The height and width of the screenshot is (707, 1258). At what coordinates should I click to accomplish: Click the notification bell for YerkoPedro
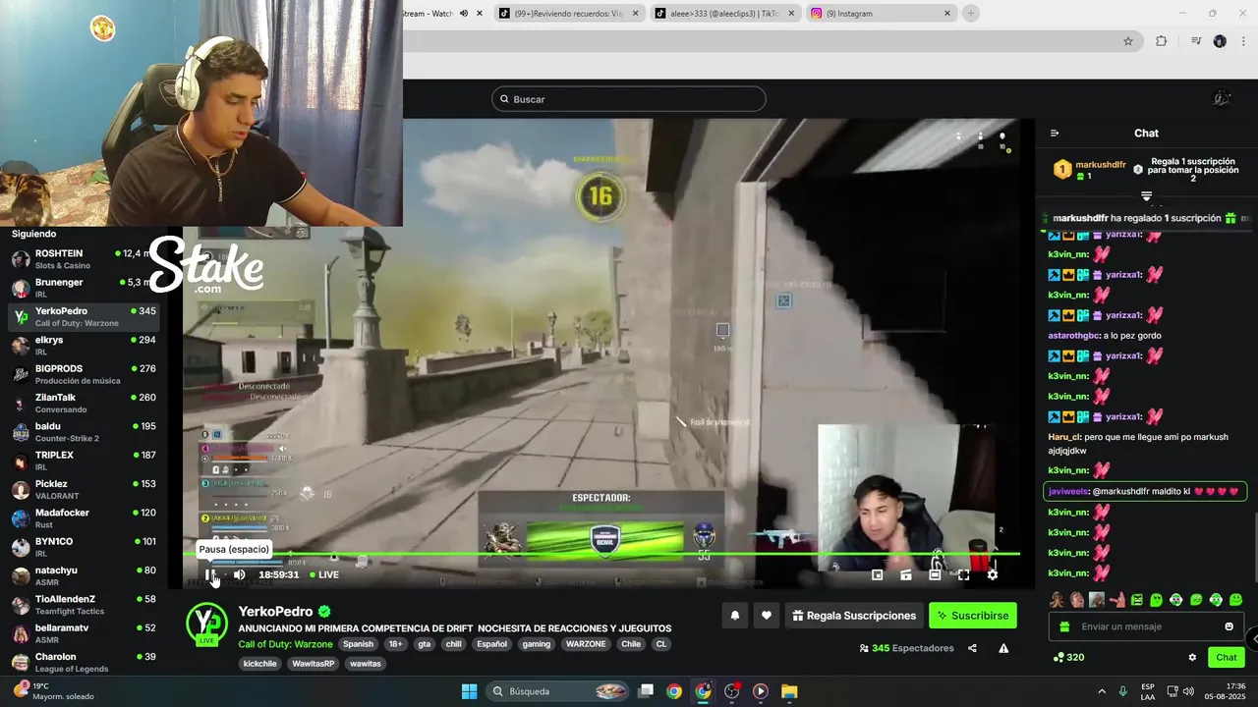pyautogui.click(x=734, y=616)
